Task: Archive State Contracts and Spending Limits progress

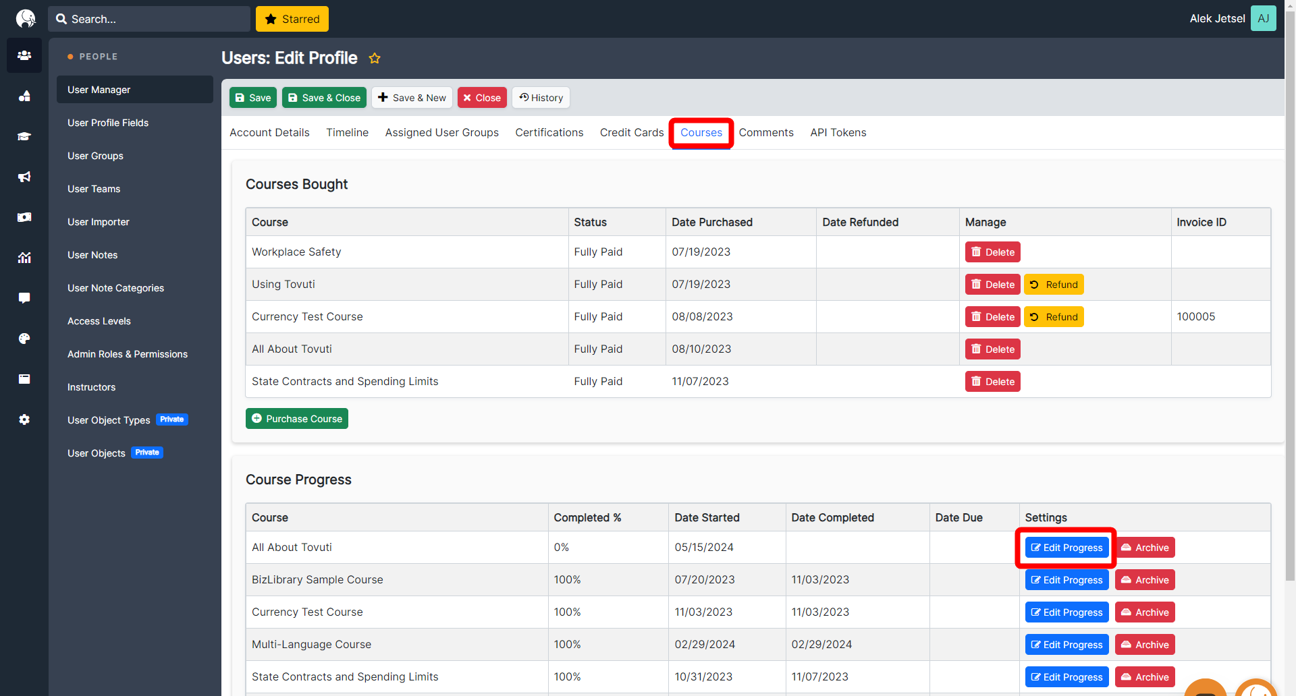Action: coord(1145,677)
